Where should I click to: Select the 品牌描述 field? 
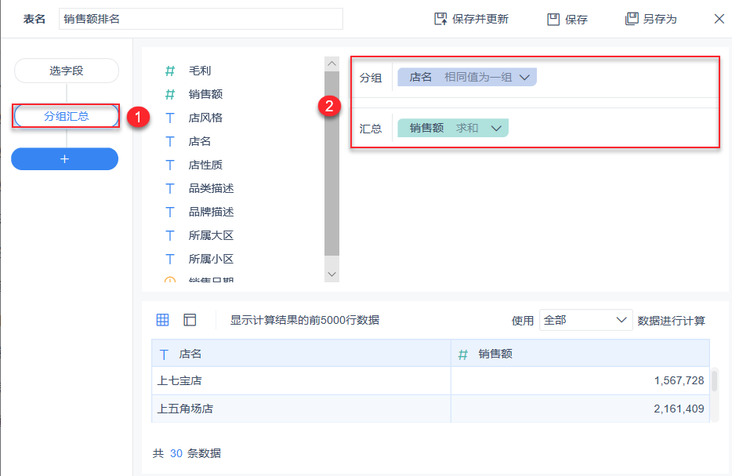tap(211, 212)
